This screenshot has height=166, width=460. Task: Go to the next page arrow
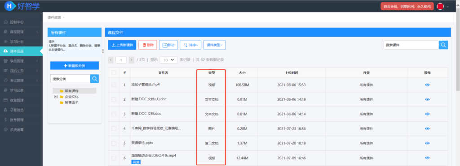(x=132, y=60)
